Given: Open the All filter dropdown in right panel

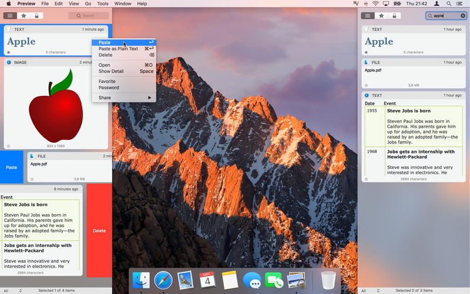Looking at the screenshot, I should (x=371, y=290).
